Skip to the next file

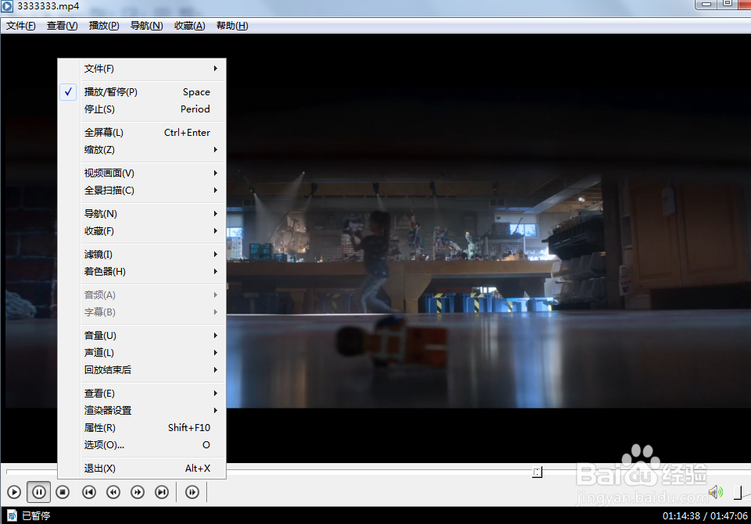162,492
